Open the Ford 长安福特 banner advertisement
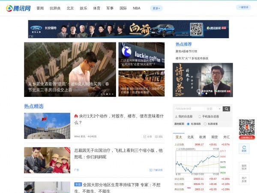257x193 pixels. [128, 29]
